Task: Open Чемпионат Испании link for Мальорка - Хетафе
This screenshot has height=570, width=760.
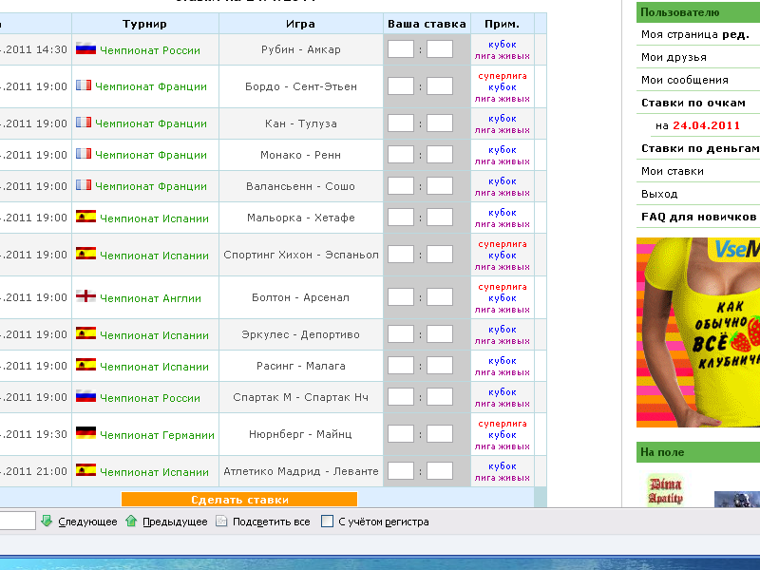Action: (x=154, y=218)
